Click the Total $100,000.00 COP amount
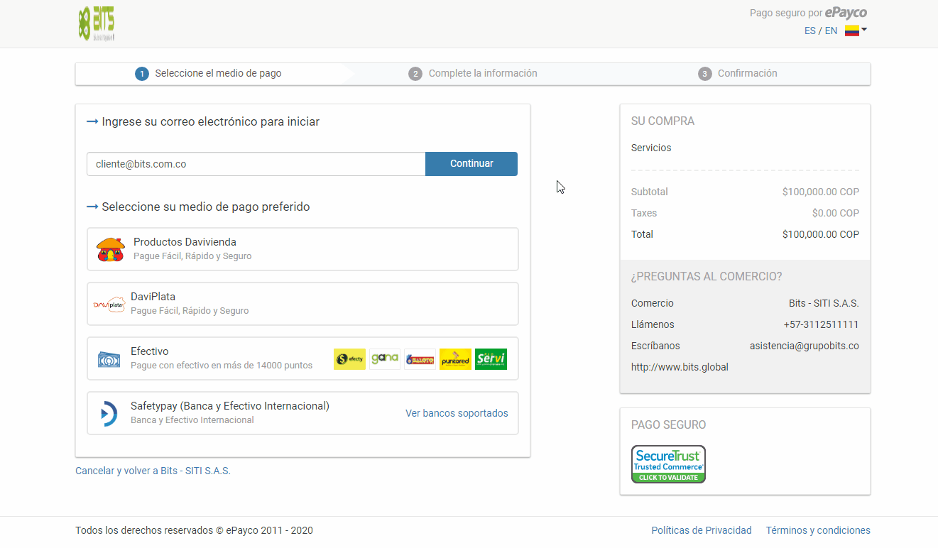Screen dimensions: 938x548 821,234
